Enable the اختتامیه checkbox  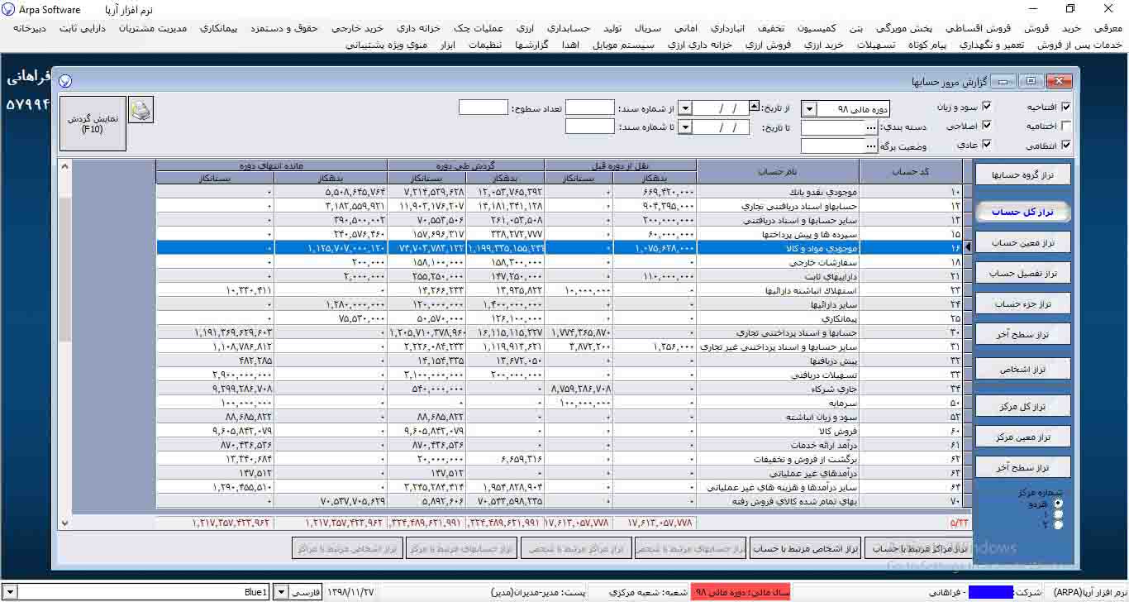(x=1066, y=126)
